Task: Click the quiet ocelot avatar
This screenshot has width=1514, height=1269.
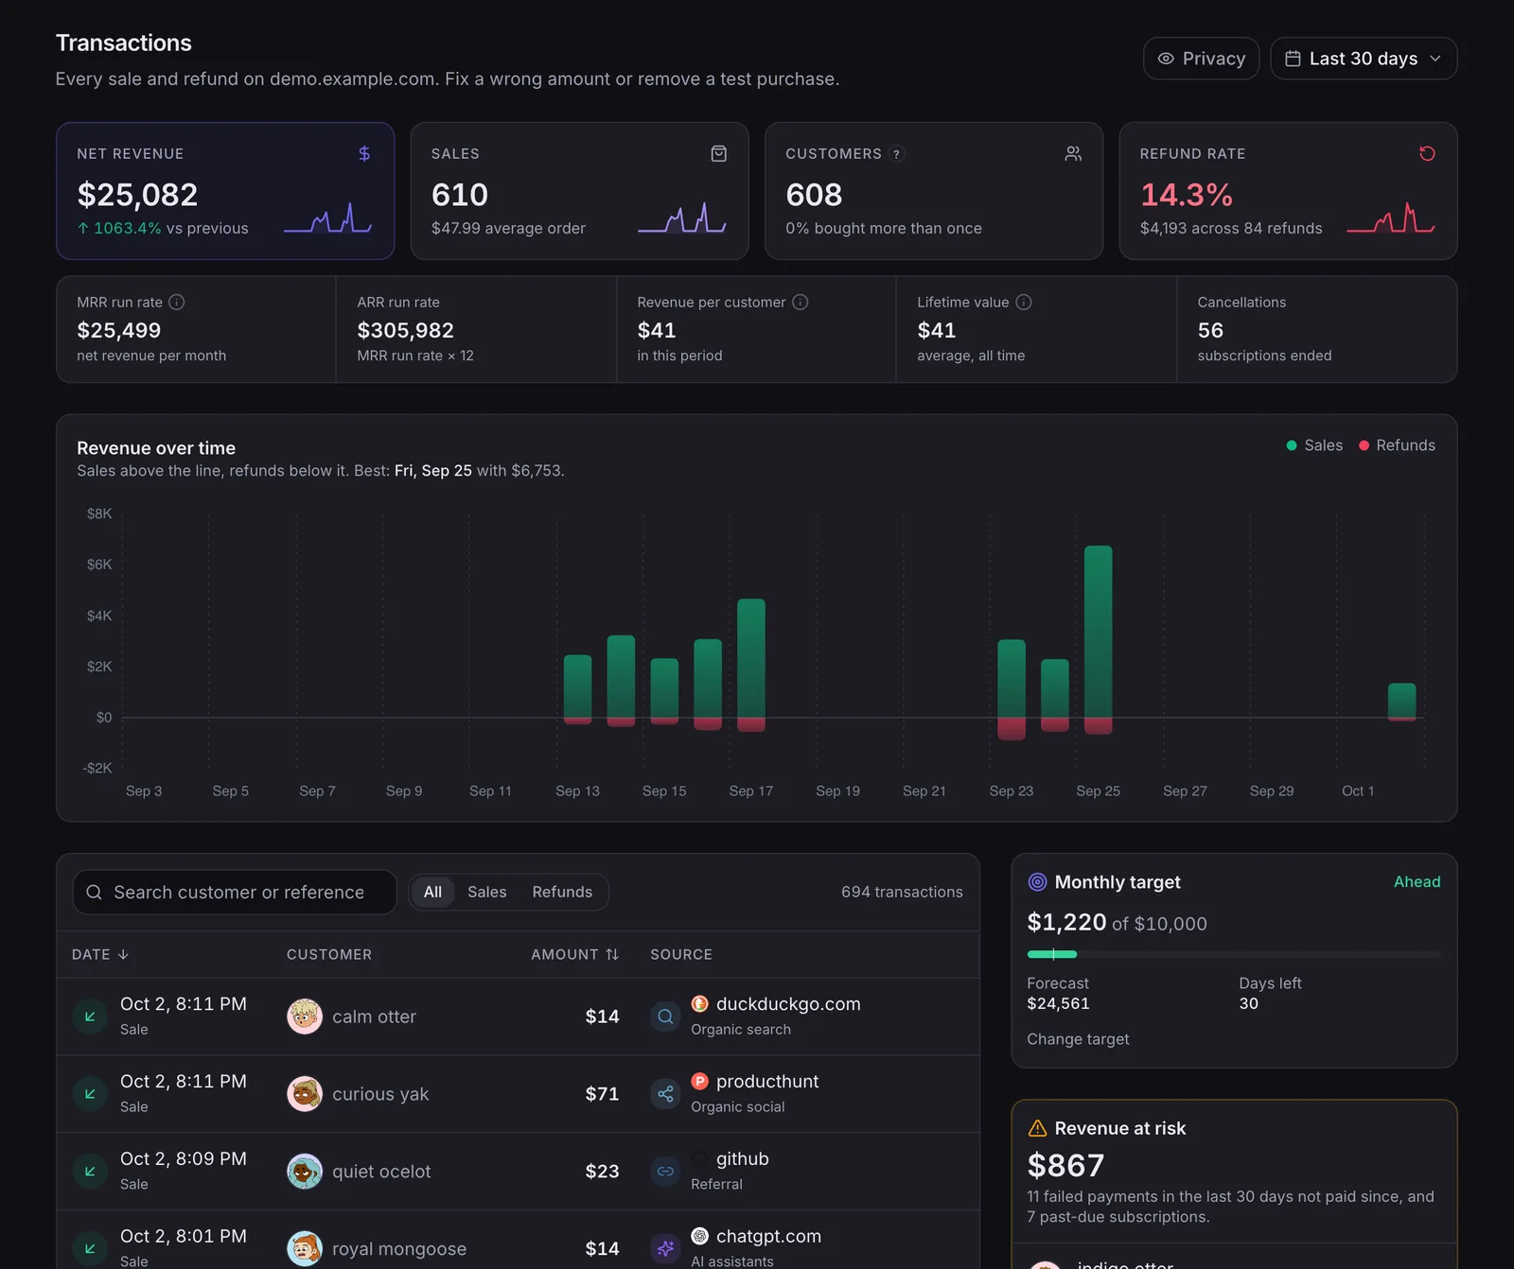Action: click(305, 1172)
